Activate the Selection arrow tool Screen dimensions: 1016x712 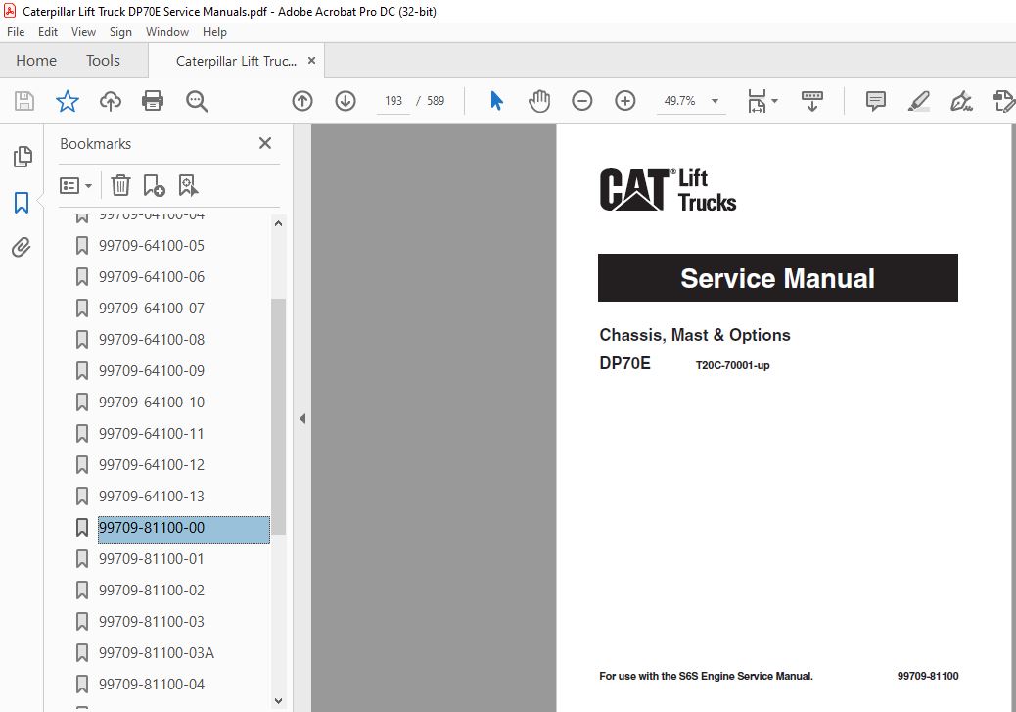click(497, 101)
